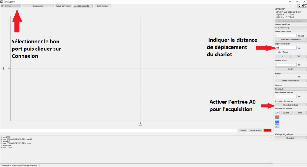Click the refresh ports icon

[2, 6]
